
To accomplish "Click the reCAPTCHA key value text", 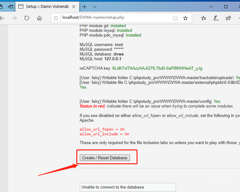I will click(x=157, y=68).
